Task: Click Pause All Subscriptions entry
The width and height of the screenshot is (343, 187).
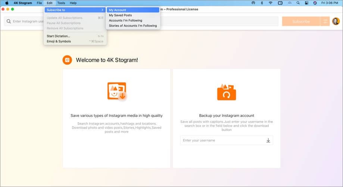Action: 75,23
